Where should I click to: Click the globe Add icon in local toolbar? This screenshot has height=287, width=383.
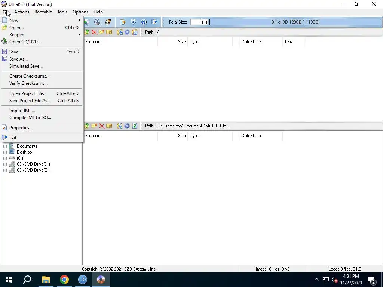119,126
